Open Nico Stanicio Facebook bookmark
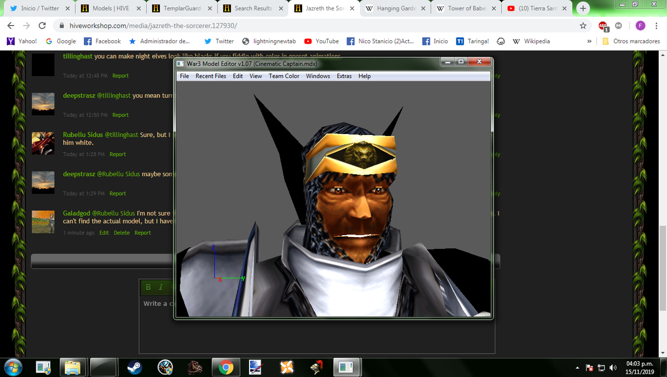Viewport: 667px width, 377px height. pyautogui.click(x=380, y=41)
